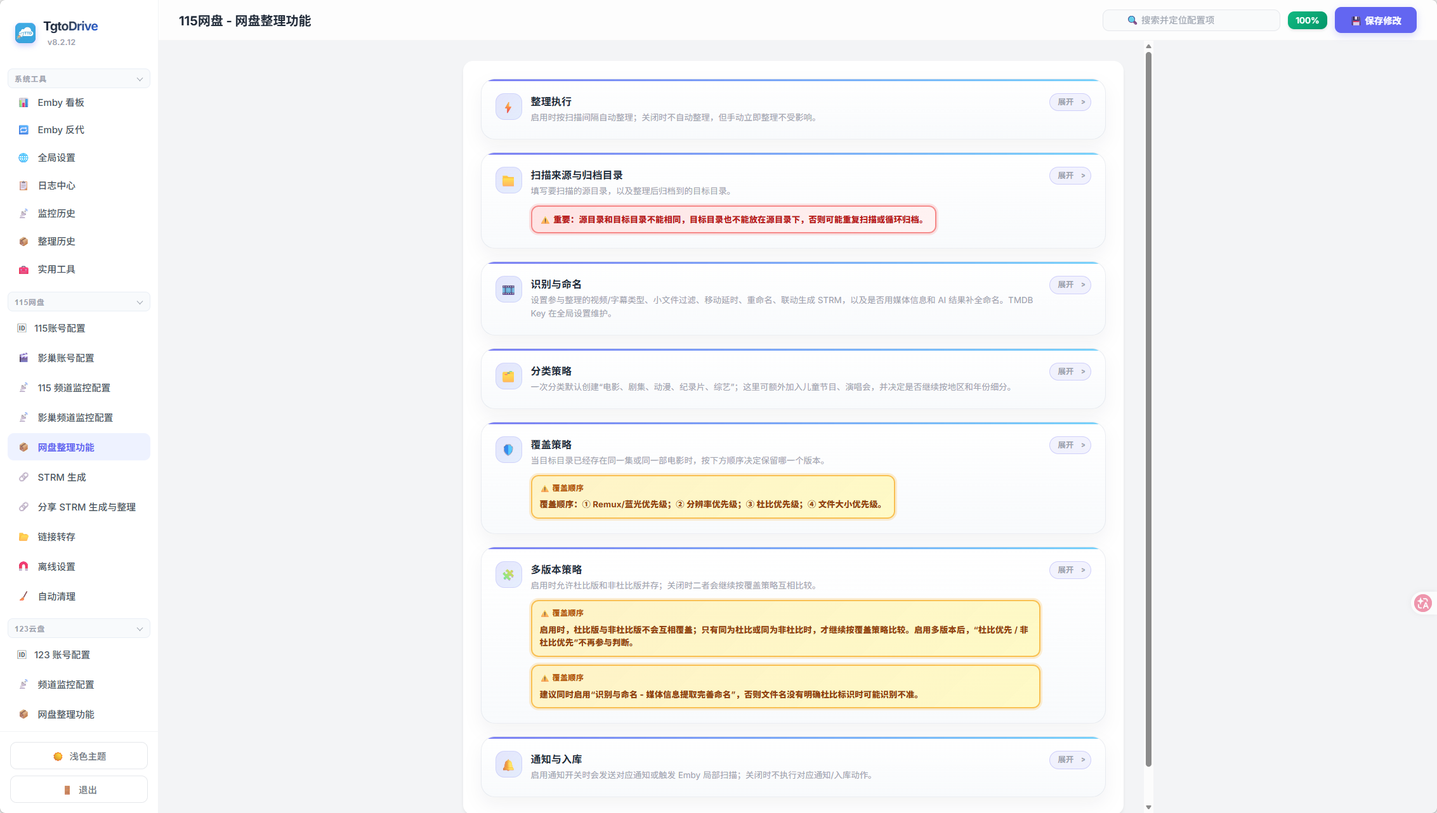Click the chart icon beside Emby 看板
The height and width of the screenshot is (813, 1437).
[x=23, y=103]
